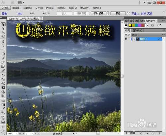Open 实时描摹 presets dropdown arrow
166x136 pixels.
tap(108, 13)
